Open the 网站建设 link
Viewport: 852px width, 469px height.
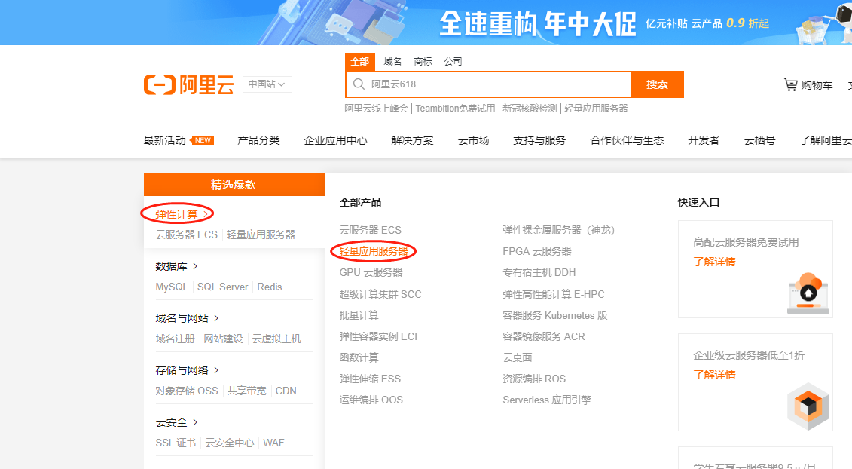pyautogui.click(x=223, y=339)
